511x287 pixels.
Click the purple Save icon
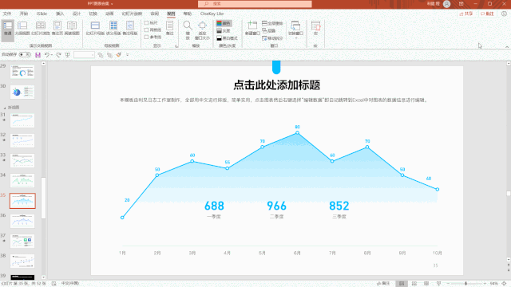click(x=38, y=55)
